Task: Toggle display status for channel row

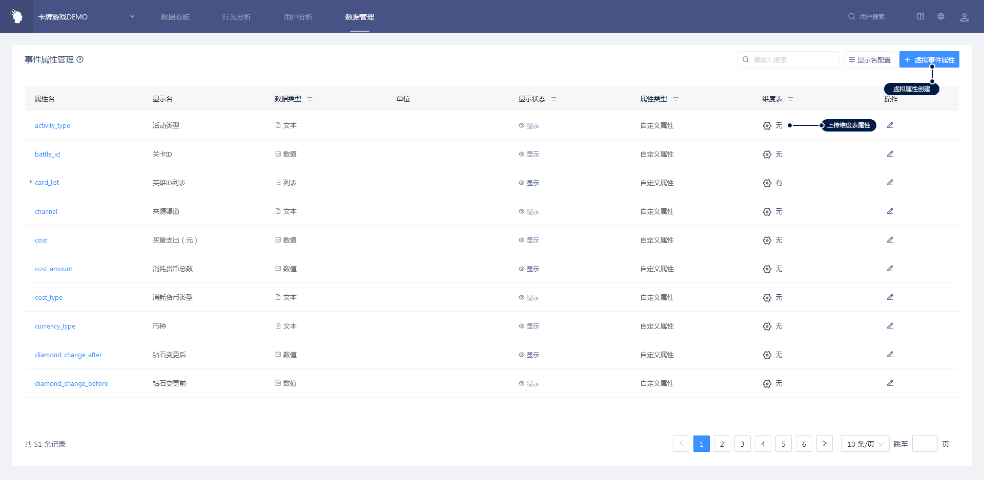Action: click(529, 211)
